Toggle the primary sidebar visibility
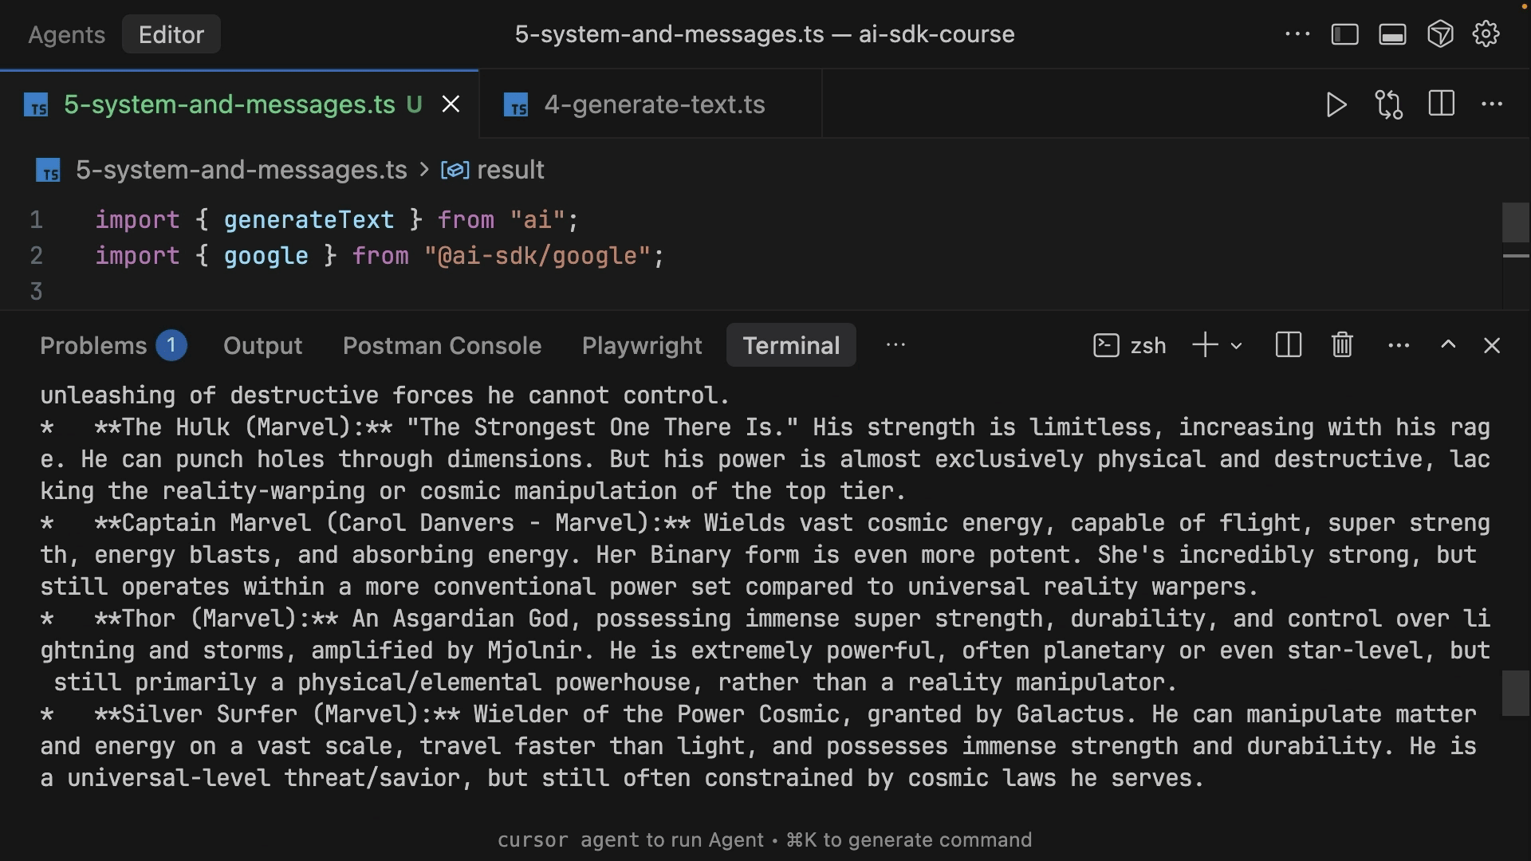The image size is (1531, 861). point(1344,34)
